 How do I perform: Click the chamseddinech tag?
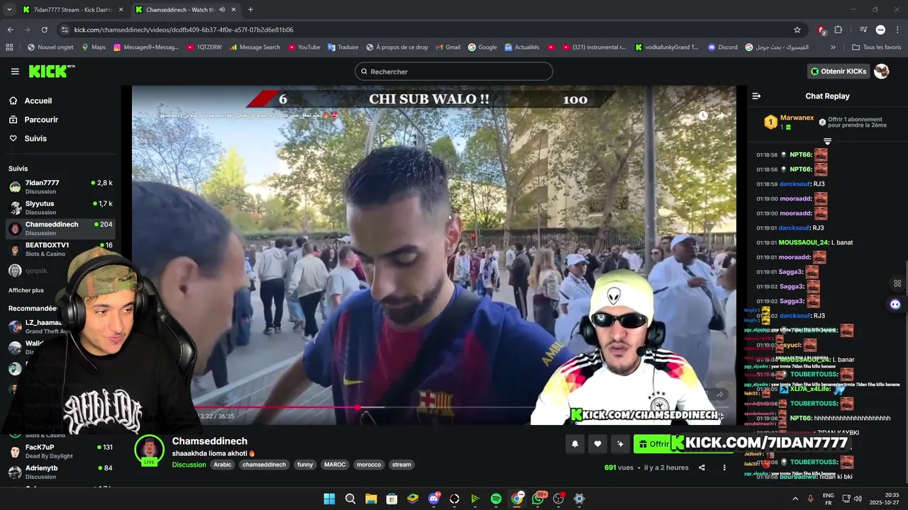tap(264, 465)
